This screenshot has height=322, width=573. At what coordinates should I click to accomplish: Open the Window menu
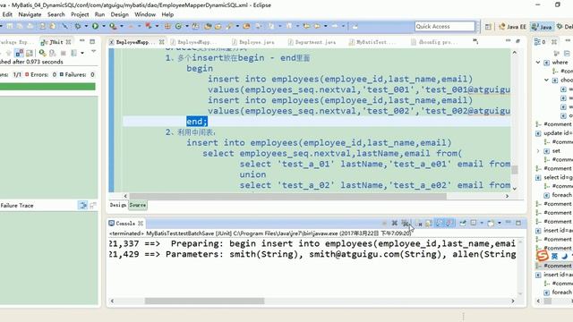[145, 14]
